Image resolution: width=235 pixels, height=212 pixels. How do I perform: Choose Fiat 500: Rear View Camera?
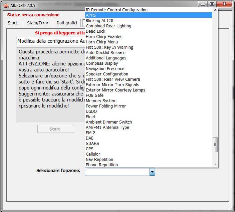point(149,79)
